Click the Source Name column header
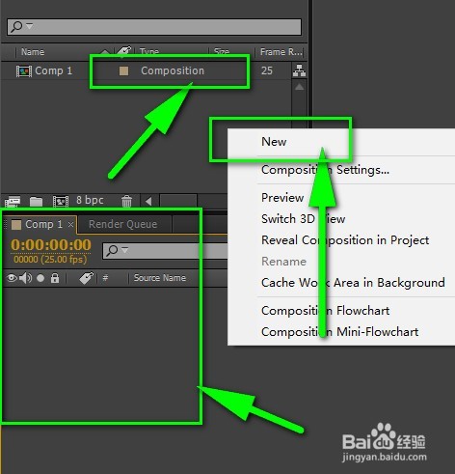This screenshot has height=474, width=455. click(x=160, y=278)
